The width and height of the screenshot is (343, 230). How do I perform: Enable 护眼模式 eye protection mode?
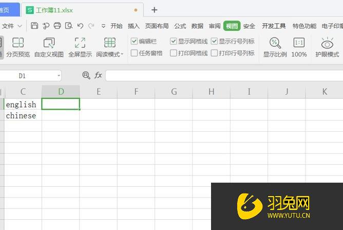[x=327, y=47]
